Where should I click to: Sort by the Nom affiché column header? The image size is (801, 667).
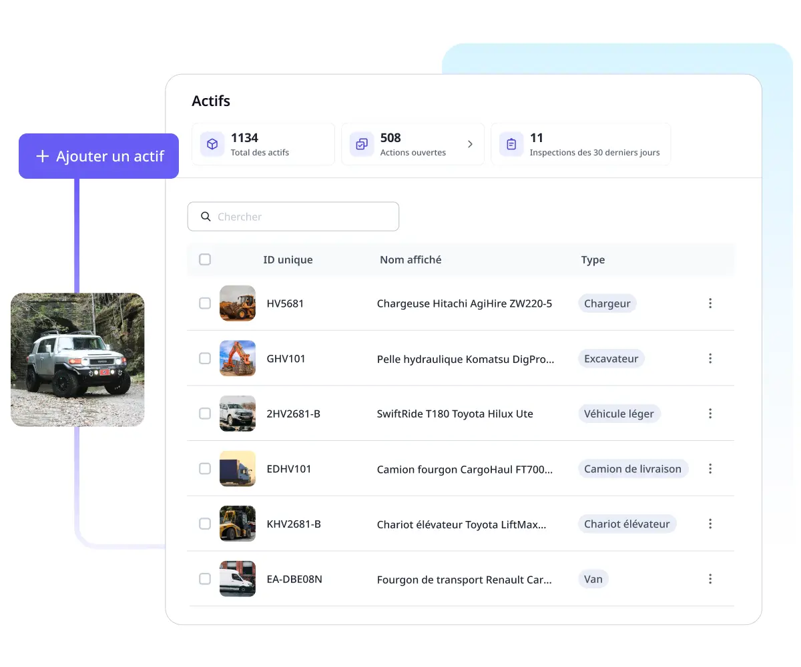(x=411, y=260)
